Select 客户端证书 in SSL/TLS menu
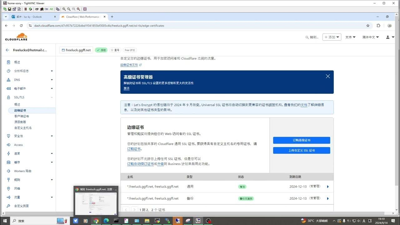 click(22, 116)
